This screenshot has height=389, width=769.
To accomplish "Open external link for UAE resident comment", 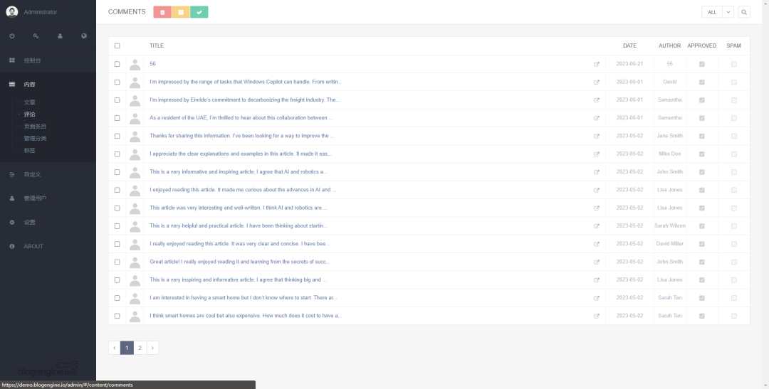I will point(597,118).
